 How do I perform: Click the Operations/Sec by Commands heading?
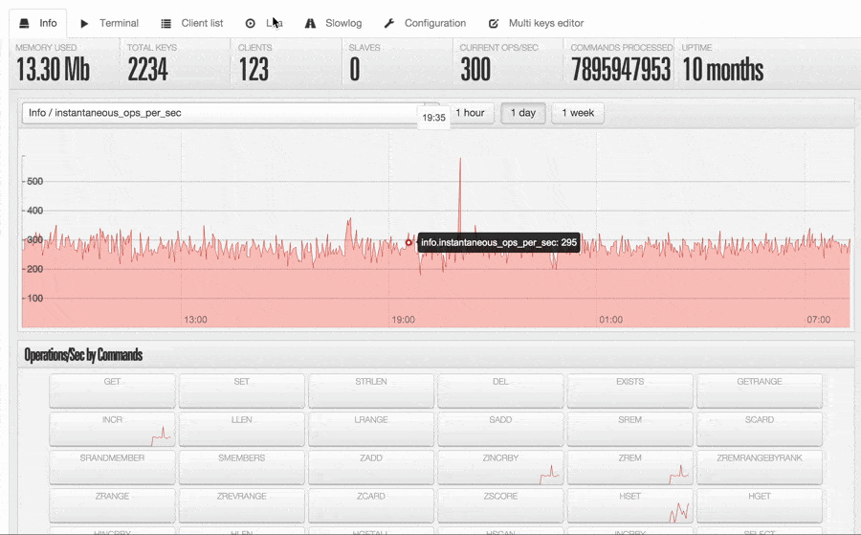[x=83, y=355]
